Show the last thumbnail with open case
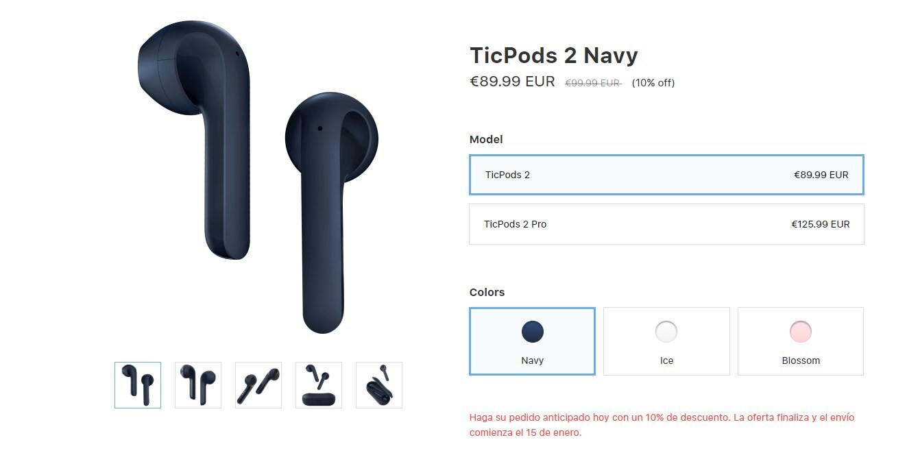Image resolution: width=907 pixels, height=453 pixels. click(379, 385)
